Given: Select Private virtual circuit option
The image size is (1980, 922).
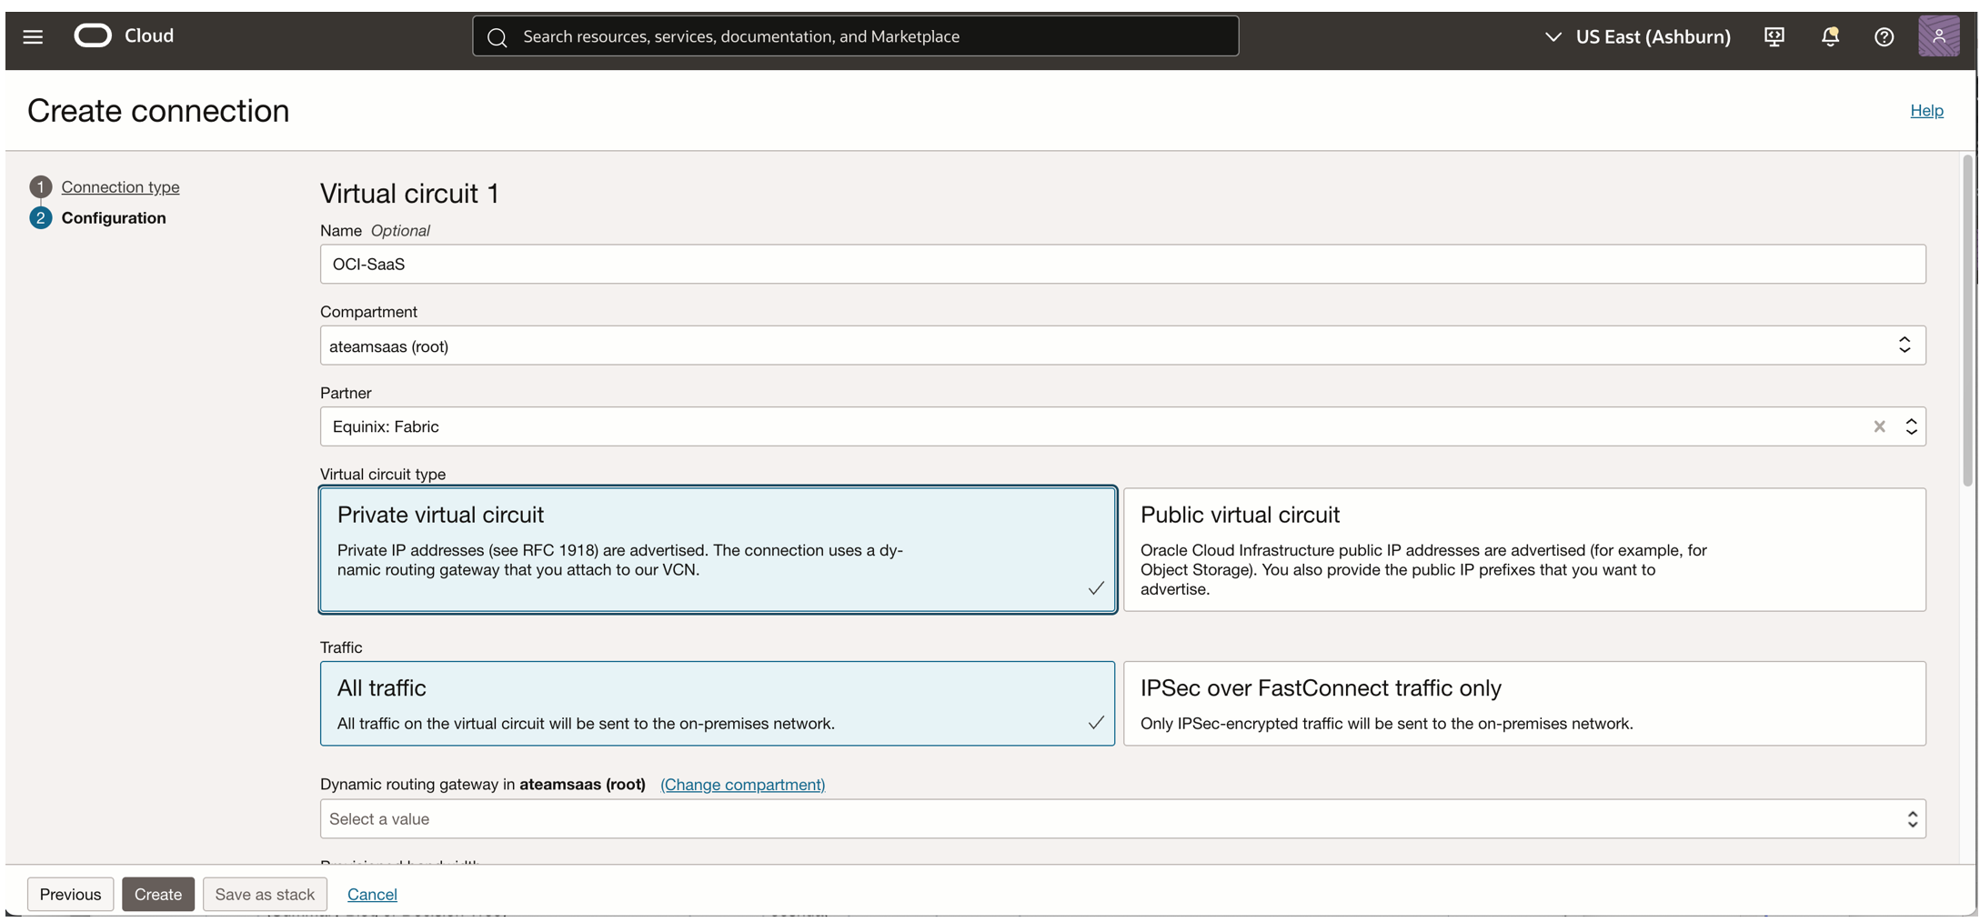Looking at the screenshot, I should tap(717, 549).
